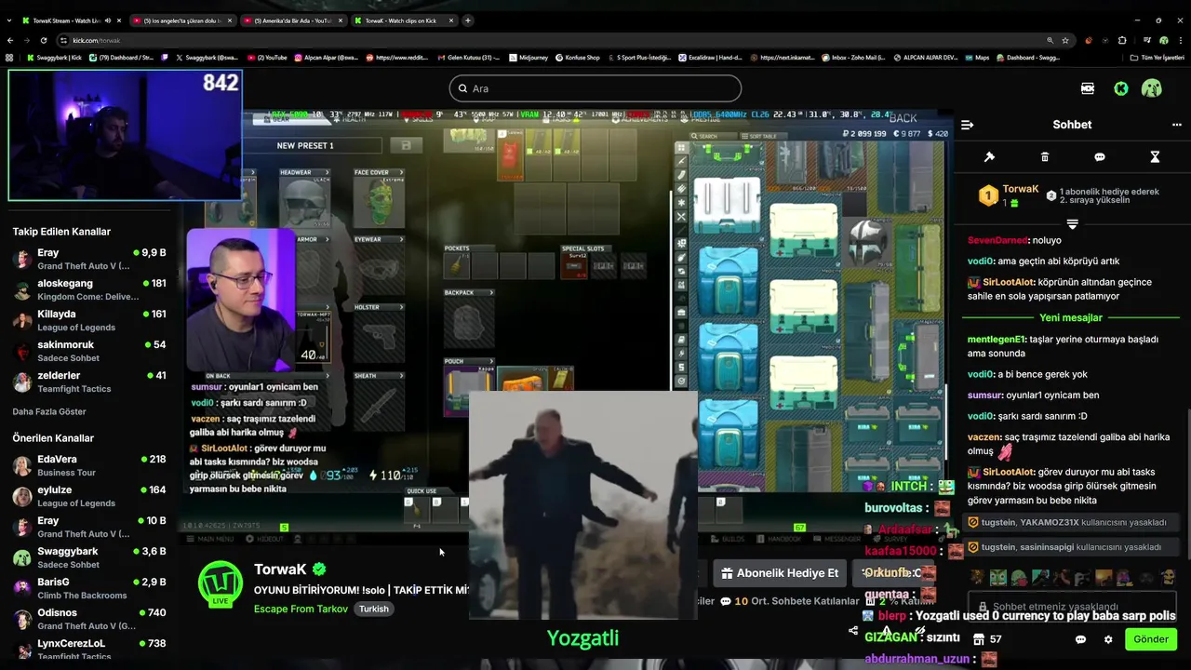The height and width of the screenshot is (670, 1191).
Task: Click the trash icon in chat toolbar
Action: point(1044,157)
